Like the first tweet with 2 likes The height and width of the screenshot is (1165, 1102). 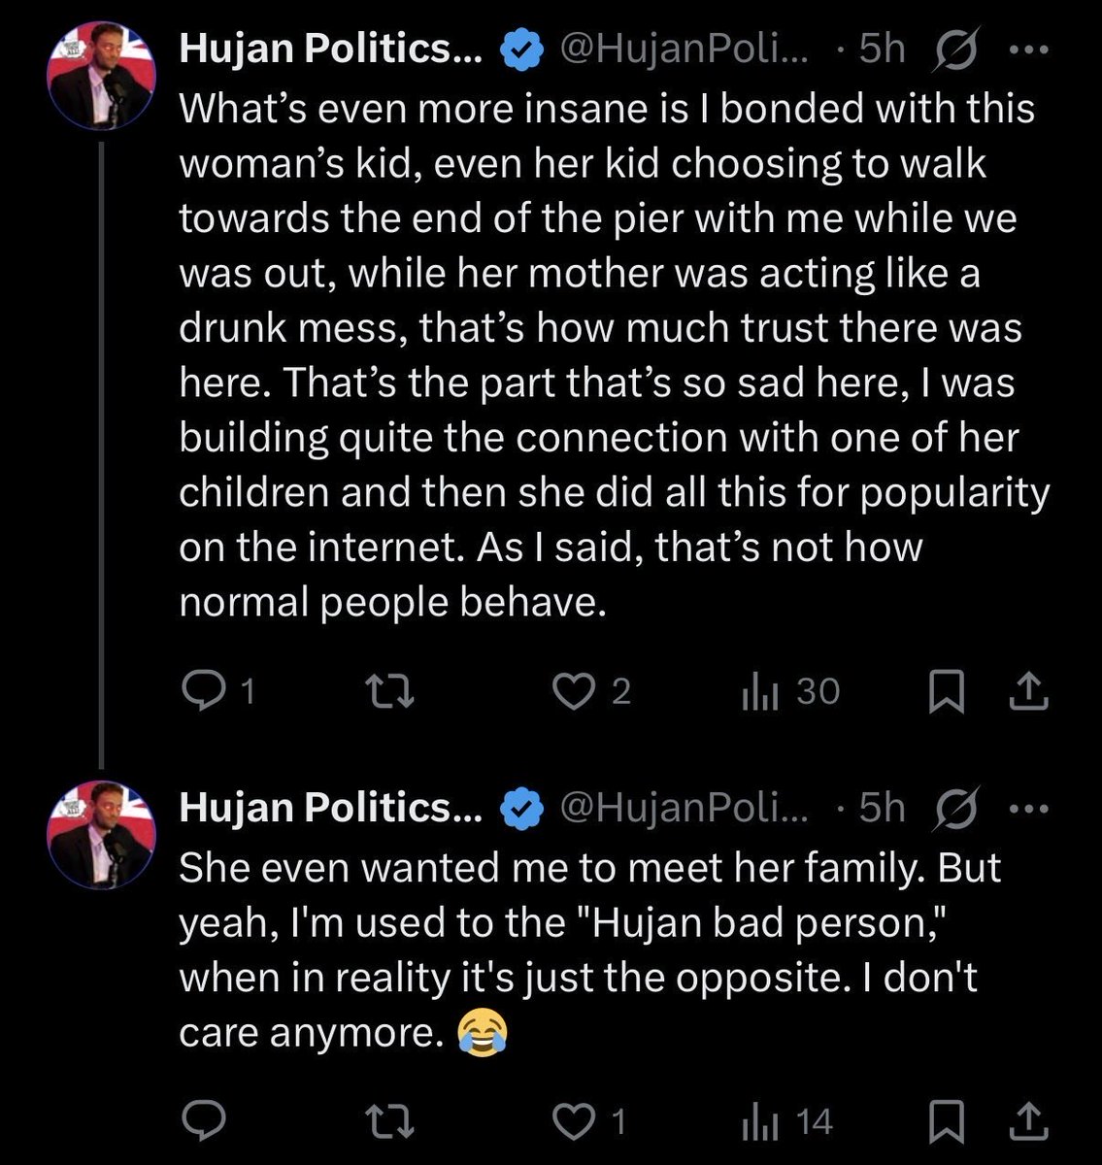[x=591, y=691]
